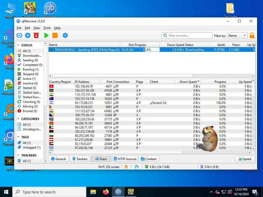Click the torrent progress bar showing 42.9%
The image size is (263, 197).
click(x=147, y=50)
